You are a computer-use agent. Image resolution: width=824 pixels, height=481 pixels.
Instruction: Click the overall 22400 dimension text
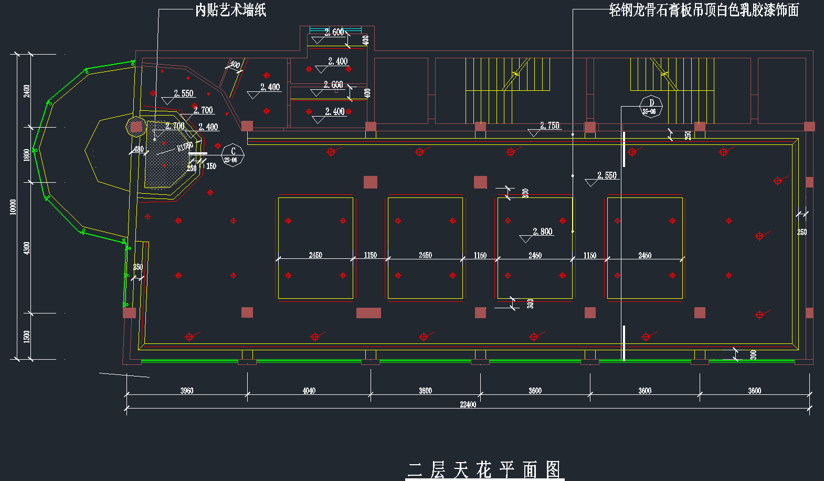(x=468, y=404)
